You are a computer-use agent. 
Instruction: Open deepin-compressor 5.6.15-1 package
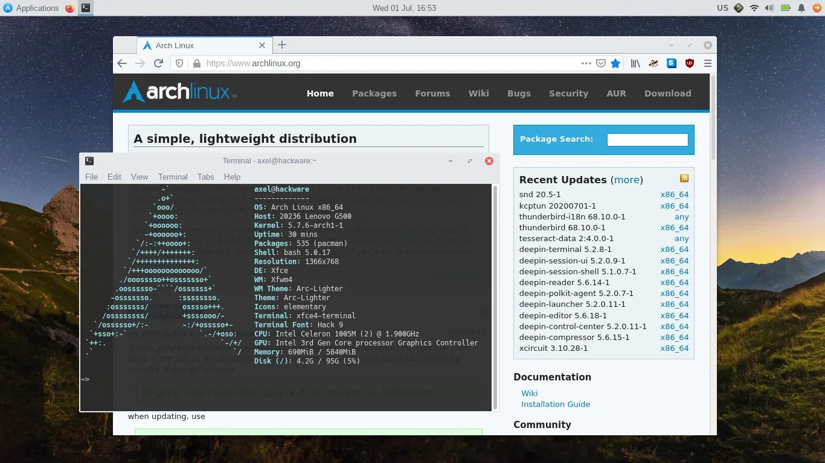(x=574, y=338)
